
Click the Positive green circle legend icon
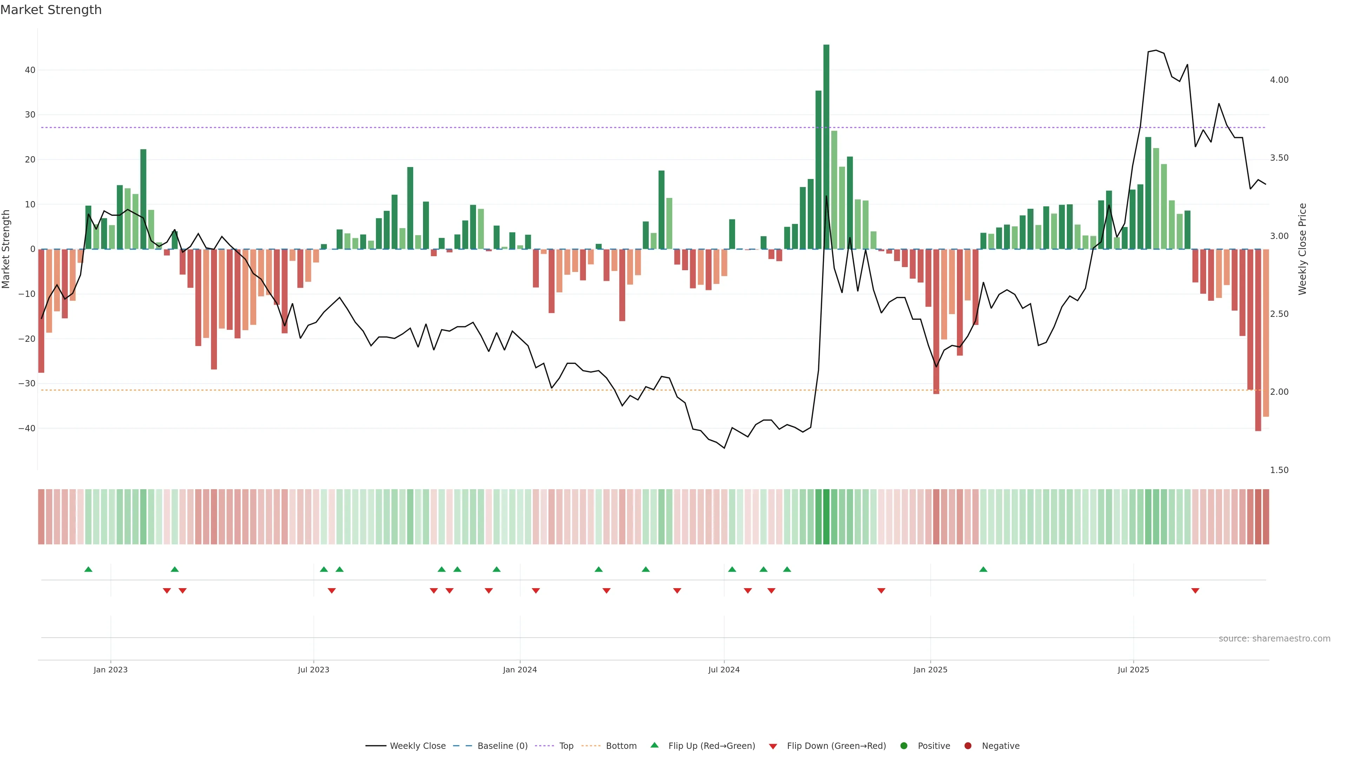coord(904,745)
